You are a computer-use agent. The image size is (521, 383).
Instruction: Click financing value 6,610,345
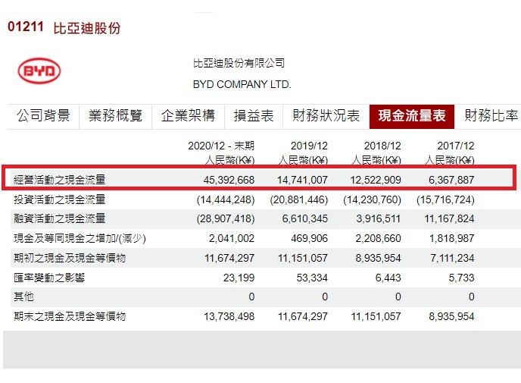[304, 219]
